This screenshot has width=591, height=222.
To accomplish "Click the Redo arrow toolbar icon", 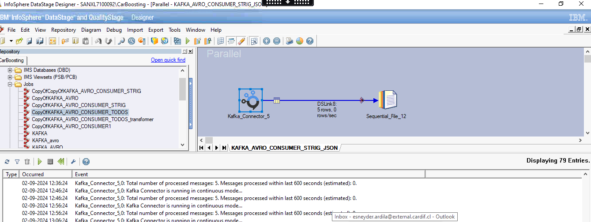I will point(108,41).
